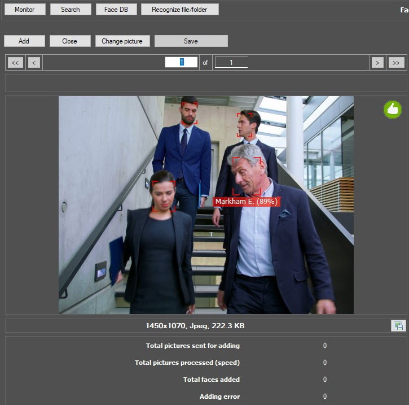Go to previous picture with < button
409x405 pixels.
34,63
